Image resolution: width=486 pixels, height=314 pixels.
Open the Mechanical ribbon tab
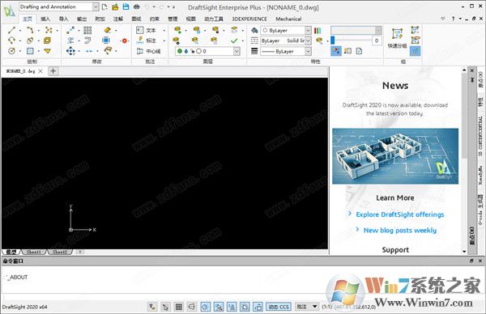click(x=288, y=19)
